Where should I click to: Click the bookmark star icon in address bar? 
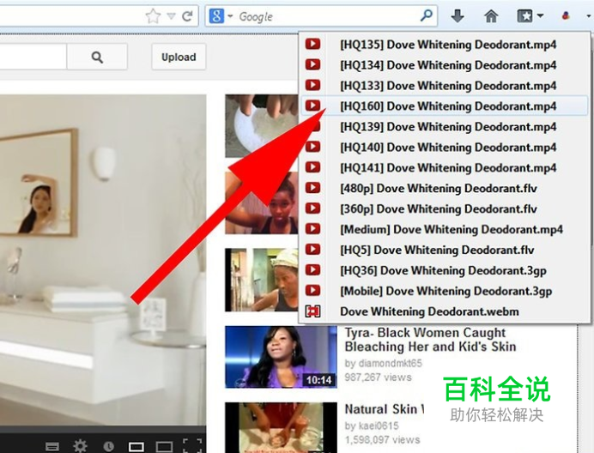153,16
